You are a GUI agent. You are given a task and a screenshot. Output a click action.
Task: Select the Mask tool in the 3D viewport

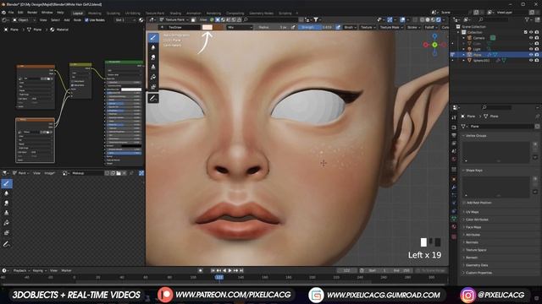pyautogui.click(x=153, y=87)
